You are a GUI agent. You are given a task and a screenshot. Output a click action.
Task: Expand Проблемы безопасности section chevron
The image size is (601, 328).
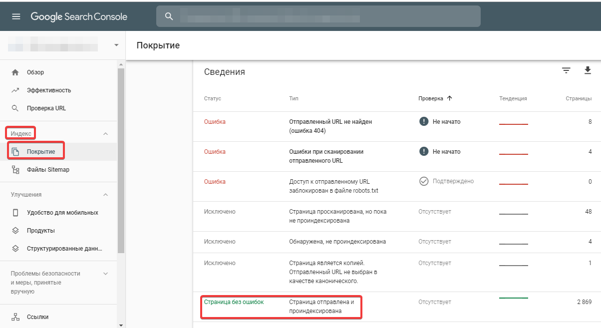click(105, 274)
